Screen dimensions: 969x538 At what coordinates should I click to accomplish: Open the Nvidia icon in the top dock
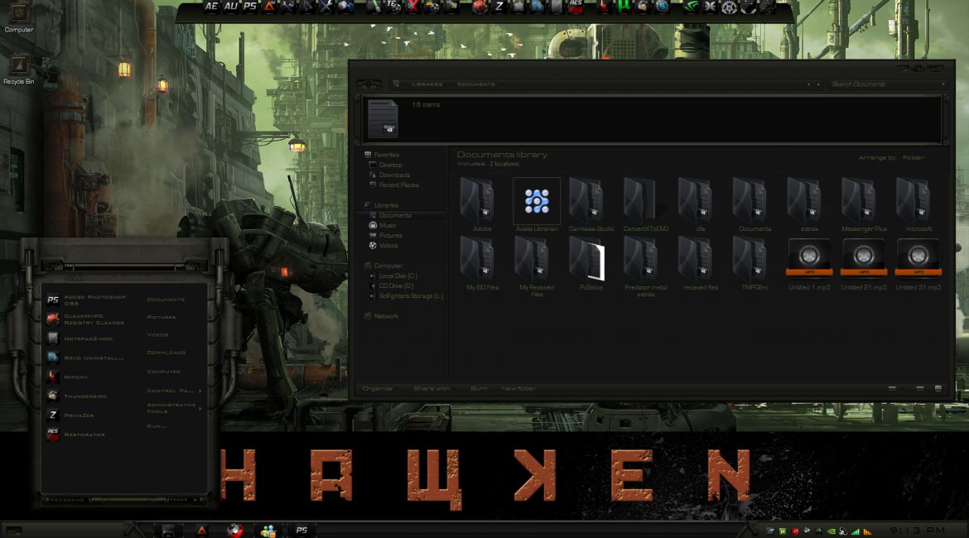[690, 7]
